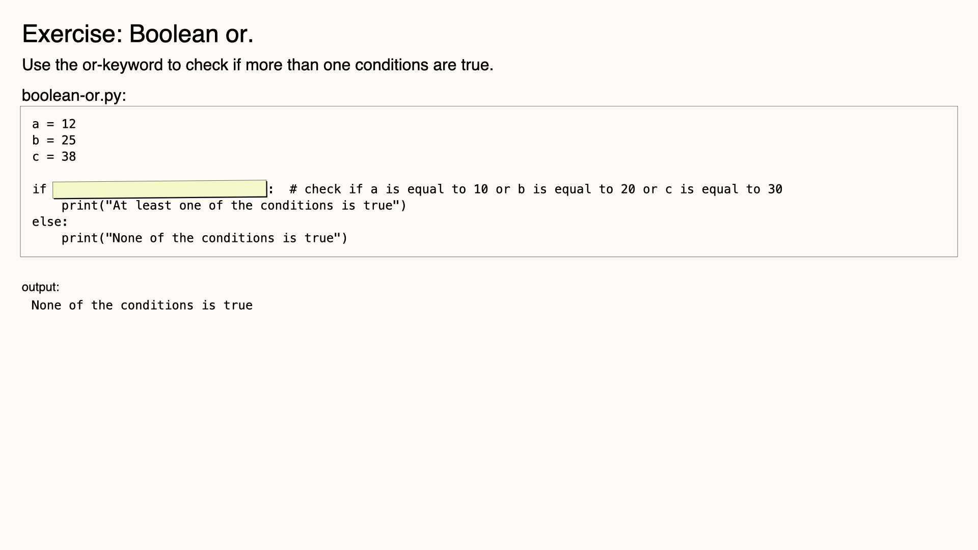Image resolution: width=978 pixels, height=550 pixels.
Task: Click the "Use the or-keyword" instruction sentence
Action: click(x=257, y=65)
